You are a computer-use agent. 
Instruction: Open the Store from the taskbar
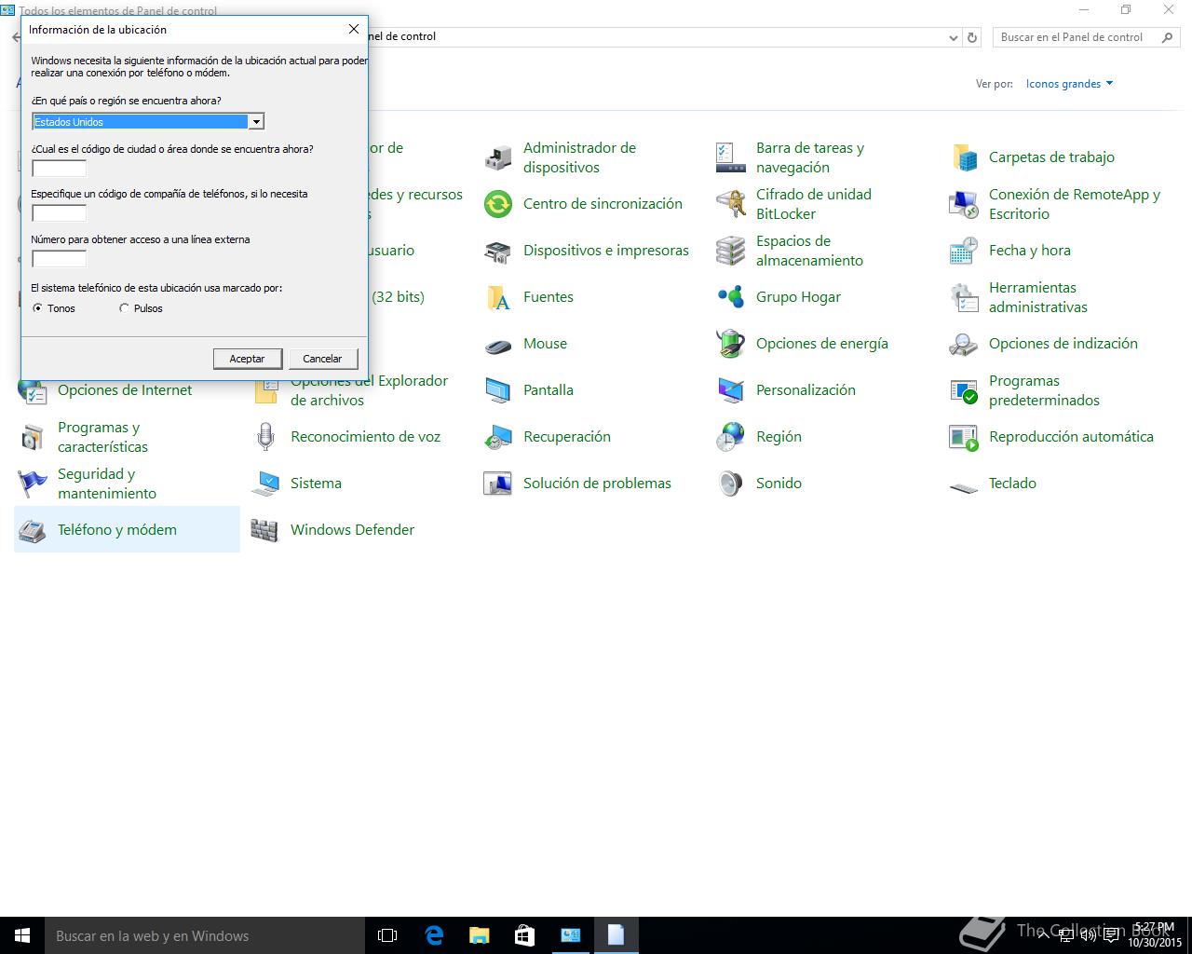point(524,935)
